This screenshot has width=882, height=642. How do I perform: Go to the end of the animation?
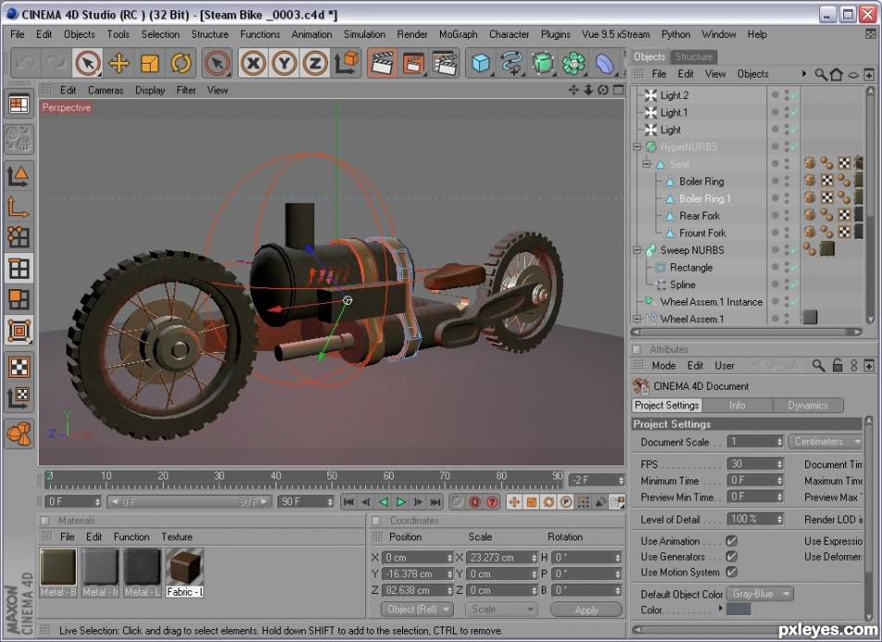[435, 502]
